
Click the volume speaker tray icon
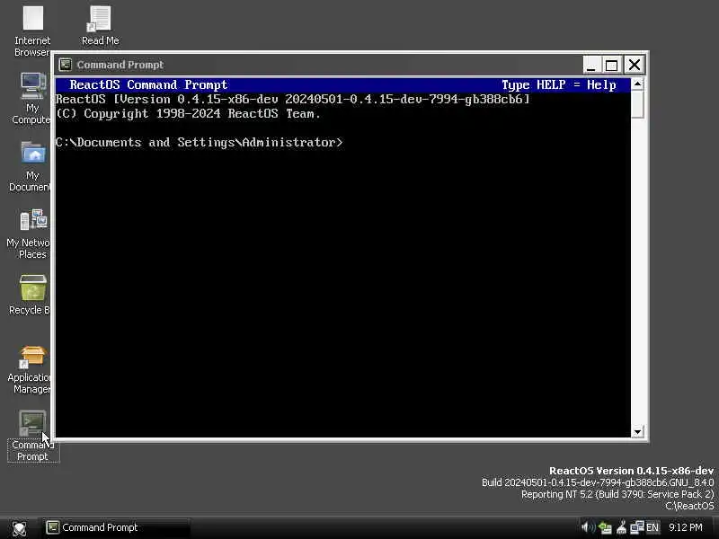coord(588,527)
